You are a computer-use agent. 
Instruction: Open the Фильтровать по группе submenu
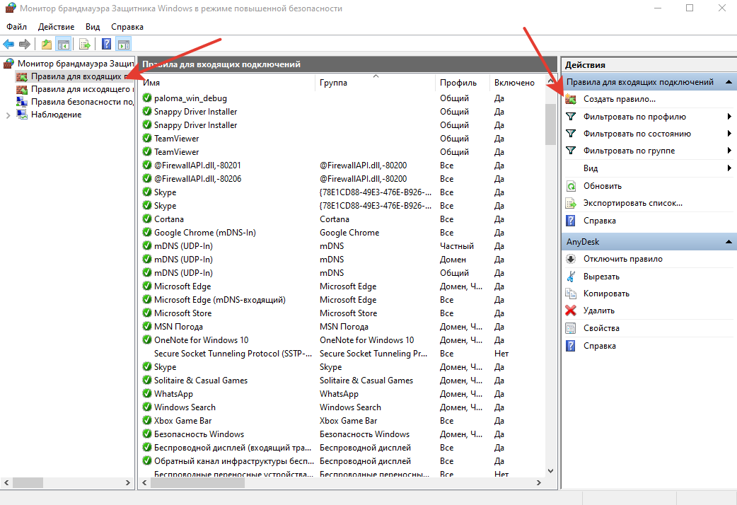coord(729,151)
